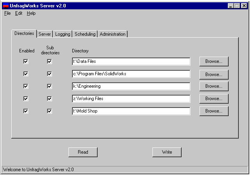Image resolution: width=250 pixels, height=175 pixels.
Task: Click the k:\Engineering directory field
Action: [x=131, y=86]
